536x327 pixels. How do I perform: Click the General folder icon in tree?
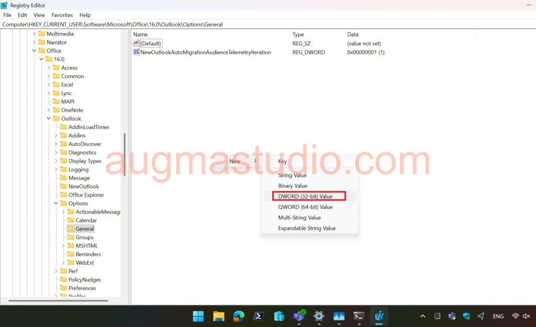(x=71, y=229)
